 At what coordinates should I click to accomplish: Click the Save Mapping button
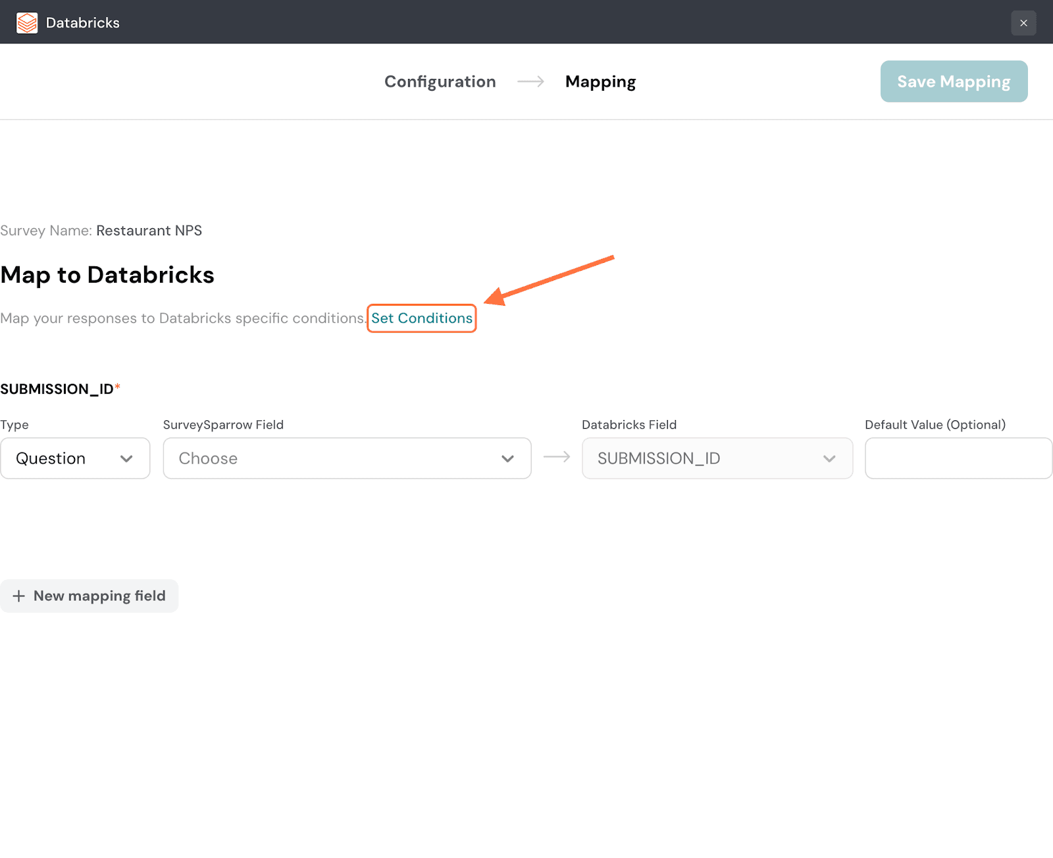[954, 82]
